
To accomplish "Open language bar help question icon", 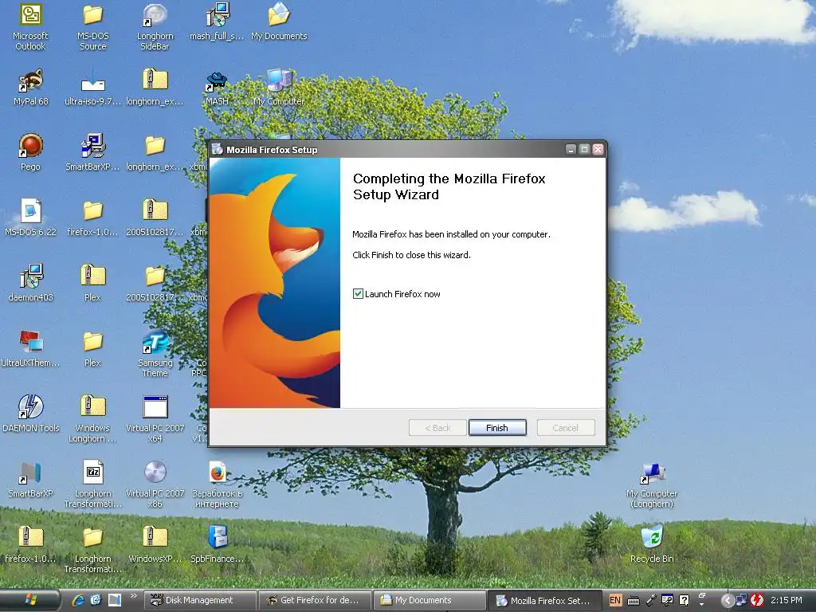I will (x=685, y=600).
